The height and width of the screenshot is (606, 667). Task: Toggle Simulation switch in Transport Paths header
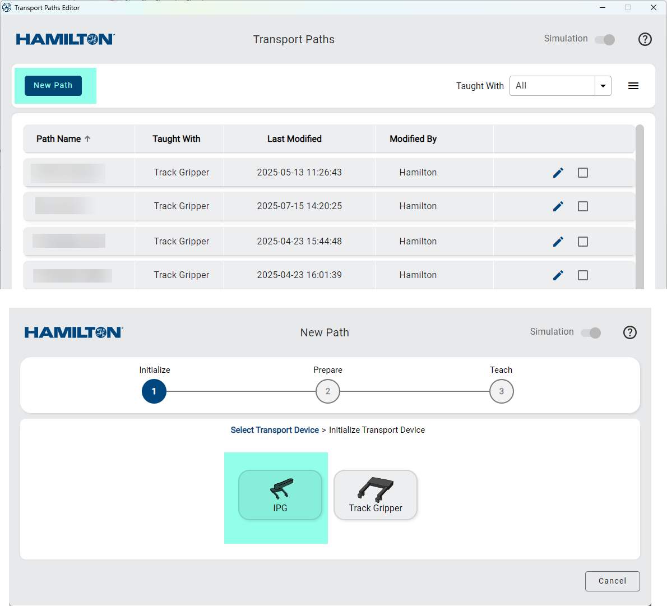(605, 40)
